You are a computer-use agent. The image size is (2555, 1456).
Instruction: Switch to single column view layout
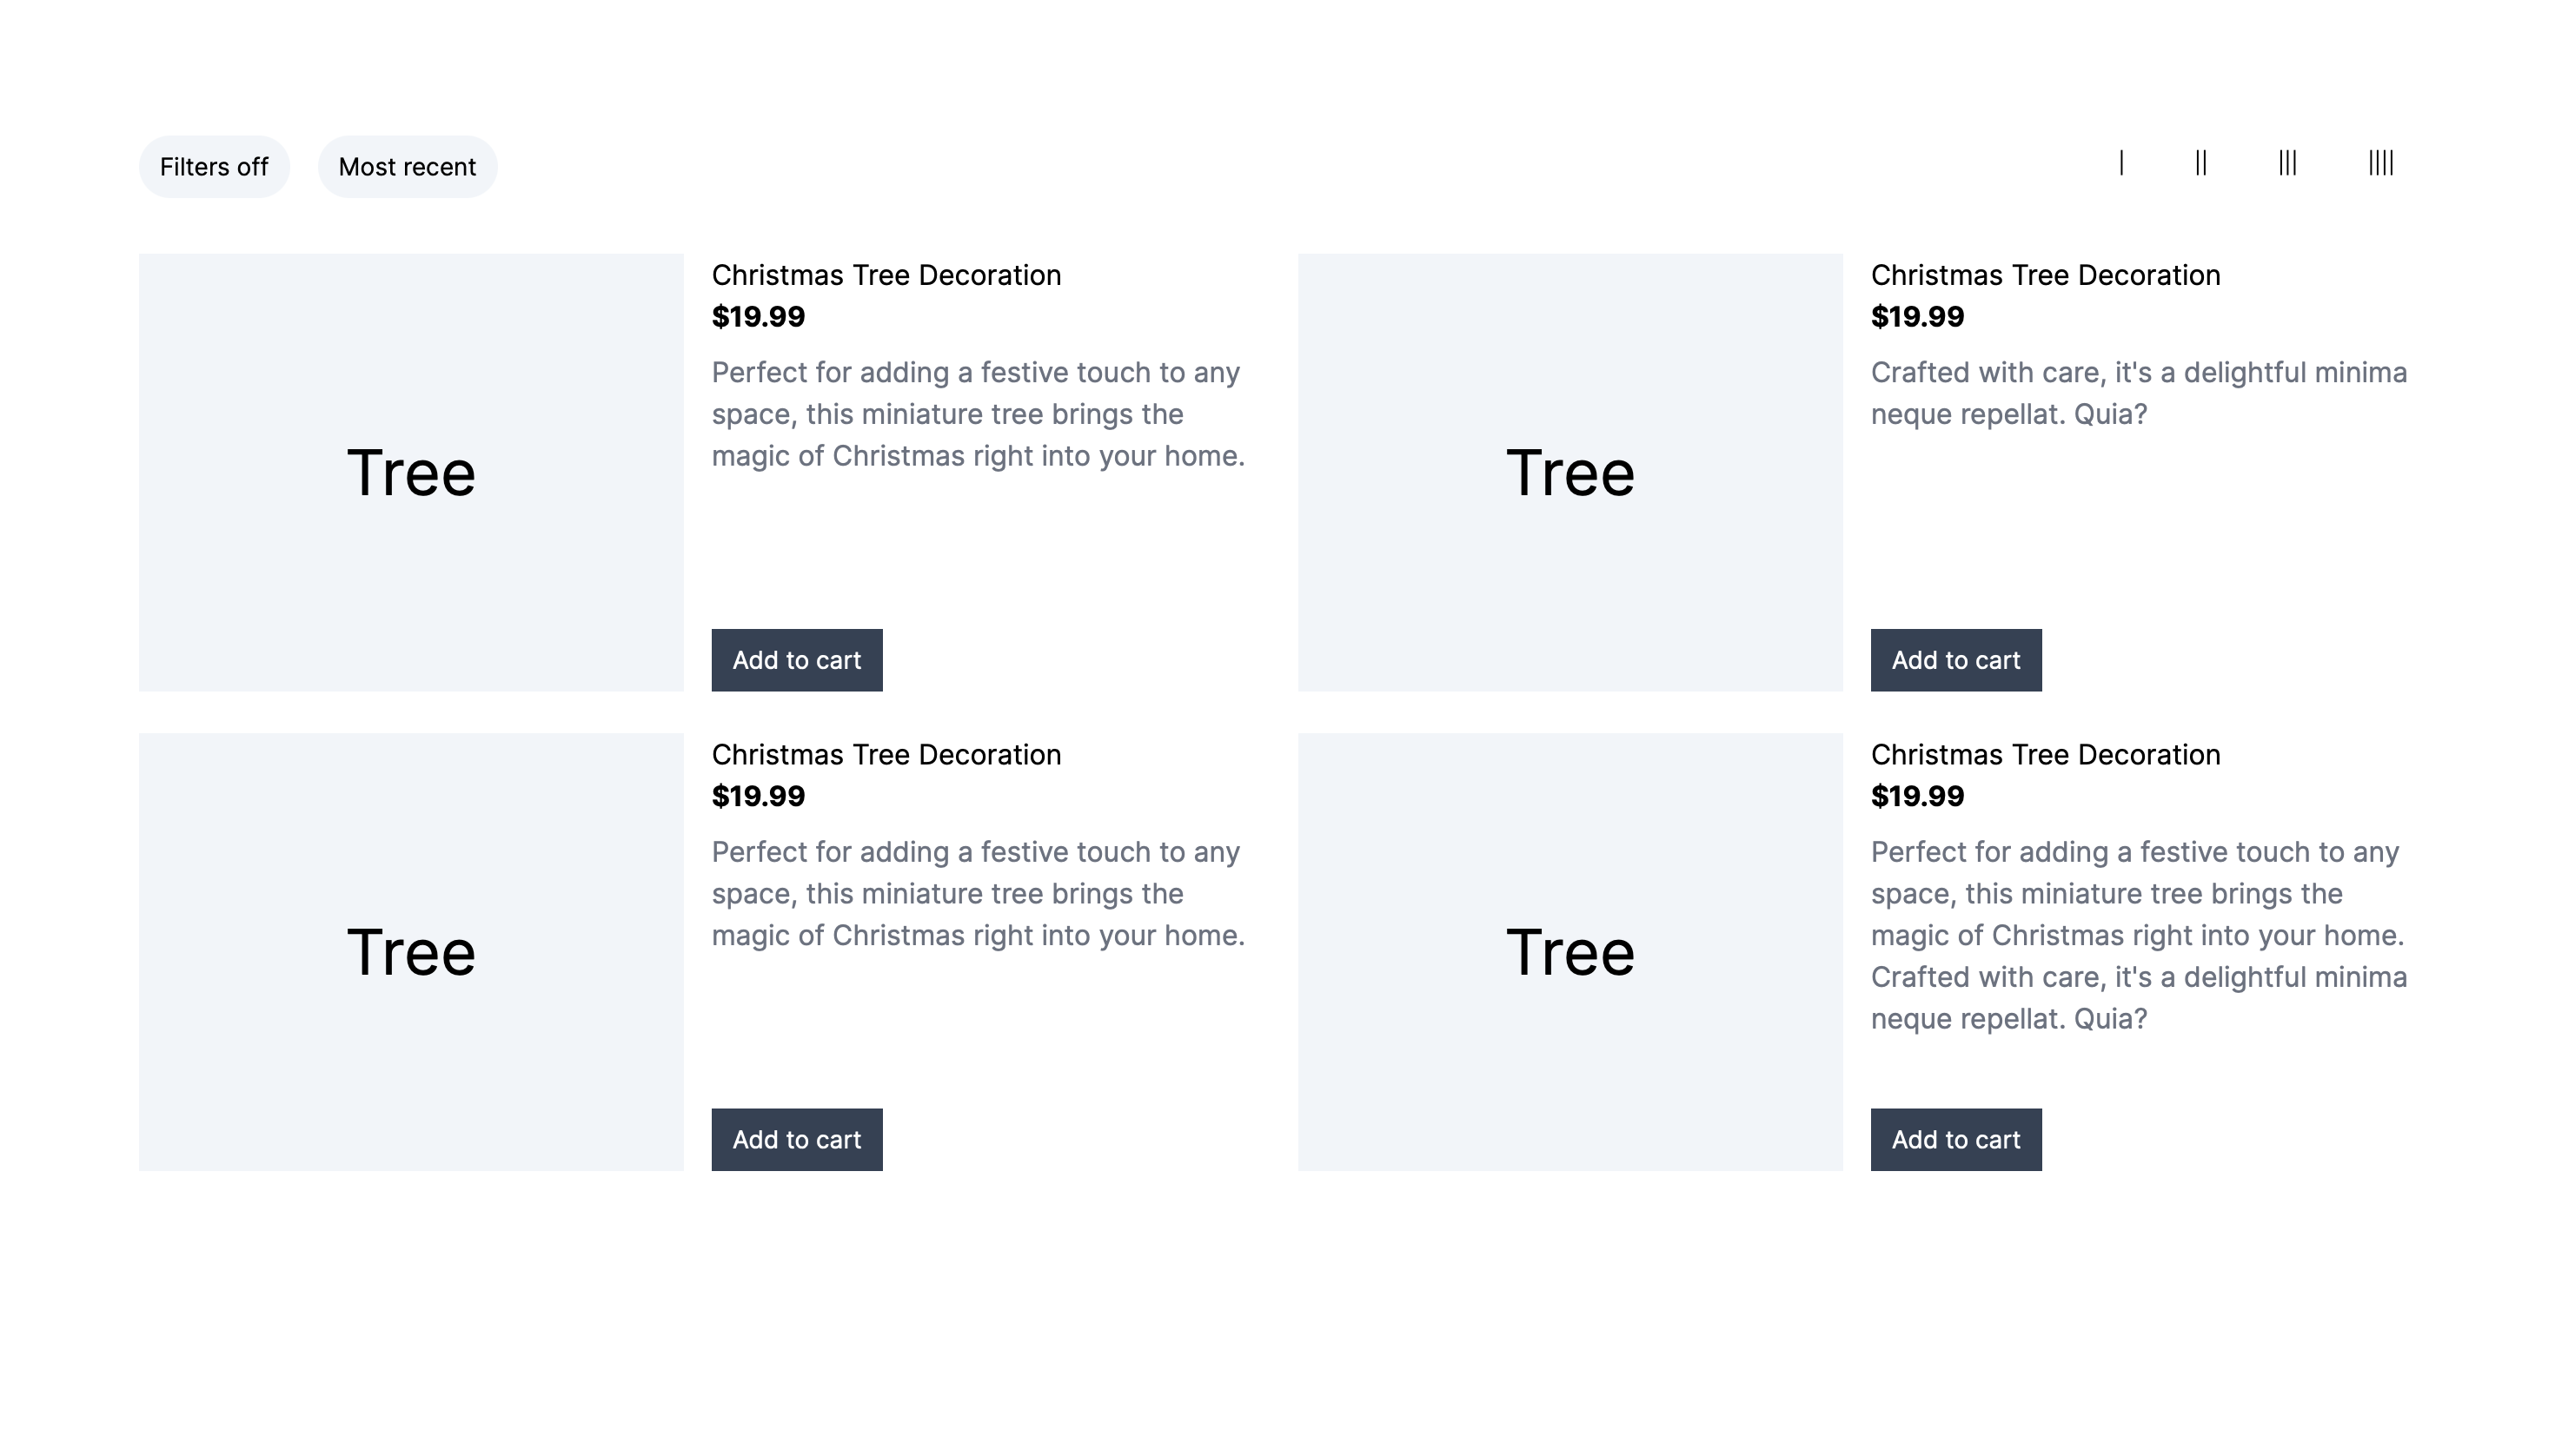2120,165
